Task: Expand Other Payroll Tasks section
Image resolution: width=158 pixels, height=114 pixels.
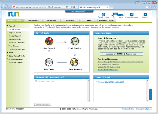Action: tap(7, 56)
